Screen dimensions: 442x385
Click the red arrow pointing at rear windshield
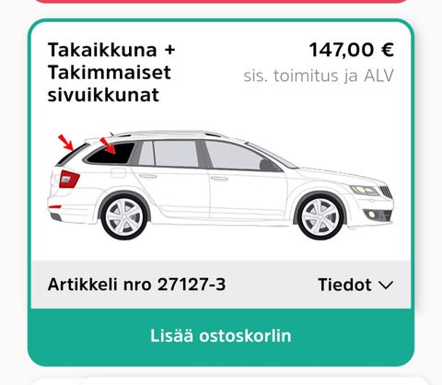(x=66, y=143)
